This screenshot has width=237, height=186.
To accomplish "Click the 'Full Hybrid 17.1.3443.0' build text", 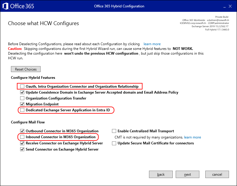I will pos(217,30).
